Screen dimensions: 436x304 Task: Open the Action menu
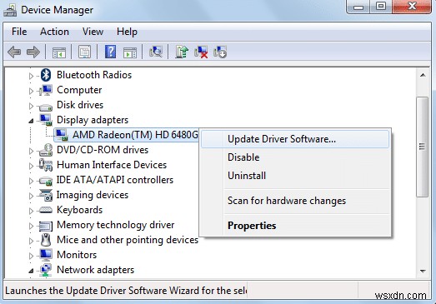54,32
